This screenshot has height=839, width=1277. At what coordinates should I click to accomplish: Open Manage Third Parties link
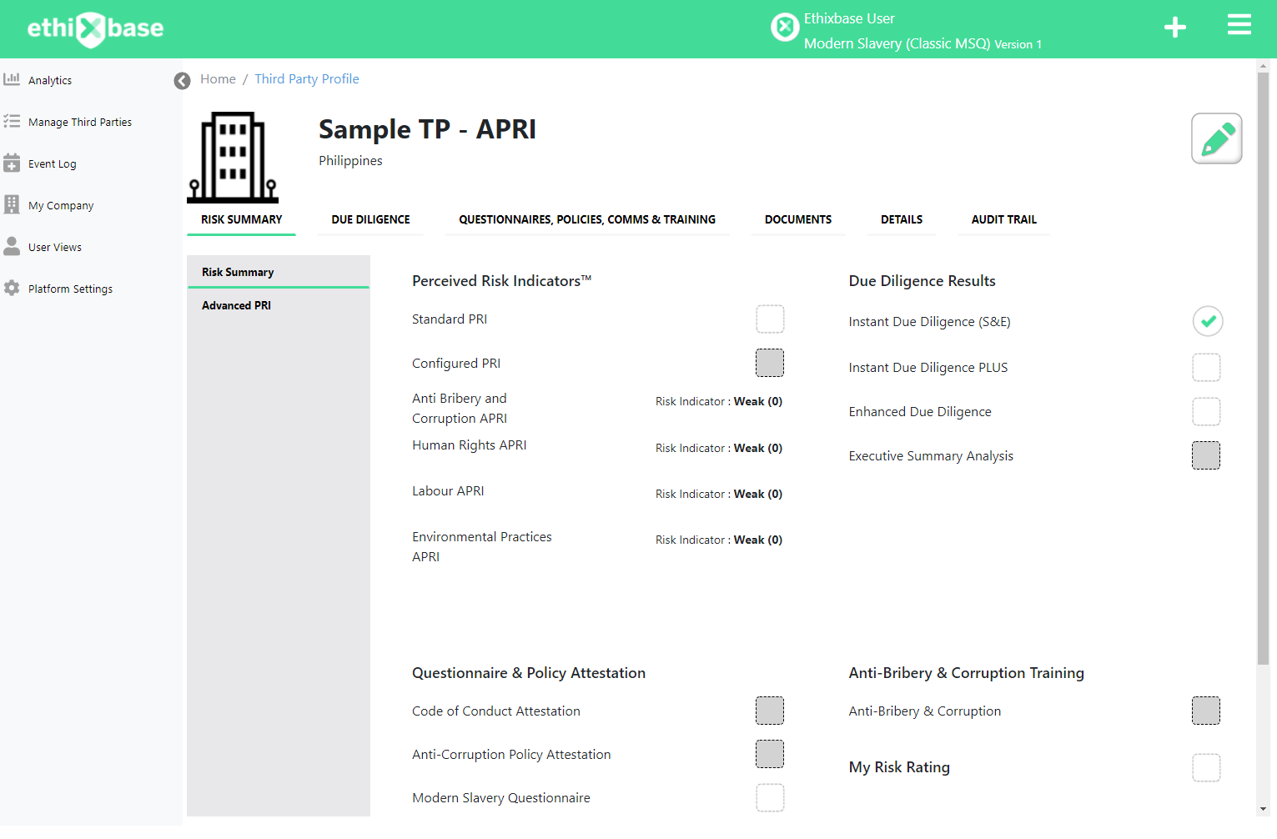tap(80, 122)
